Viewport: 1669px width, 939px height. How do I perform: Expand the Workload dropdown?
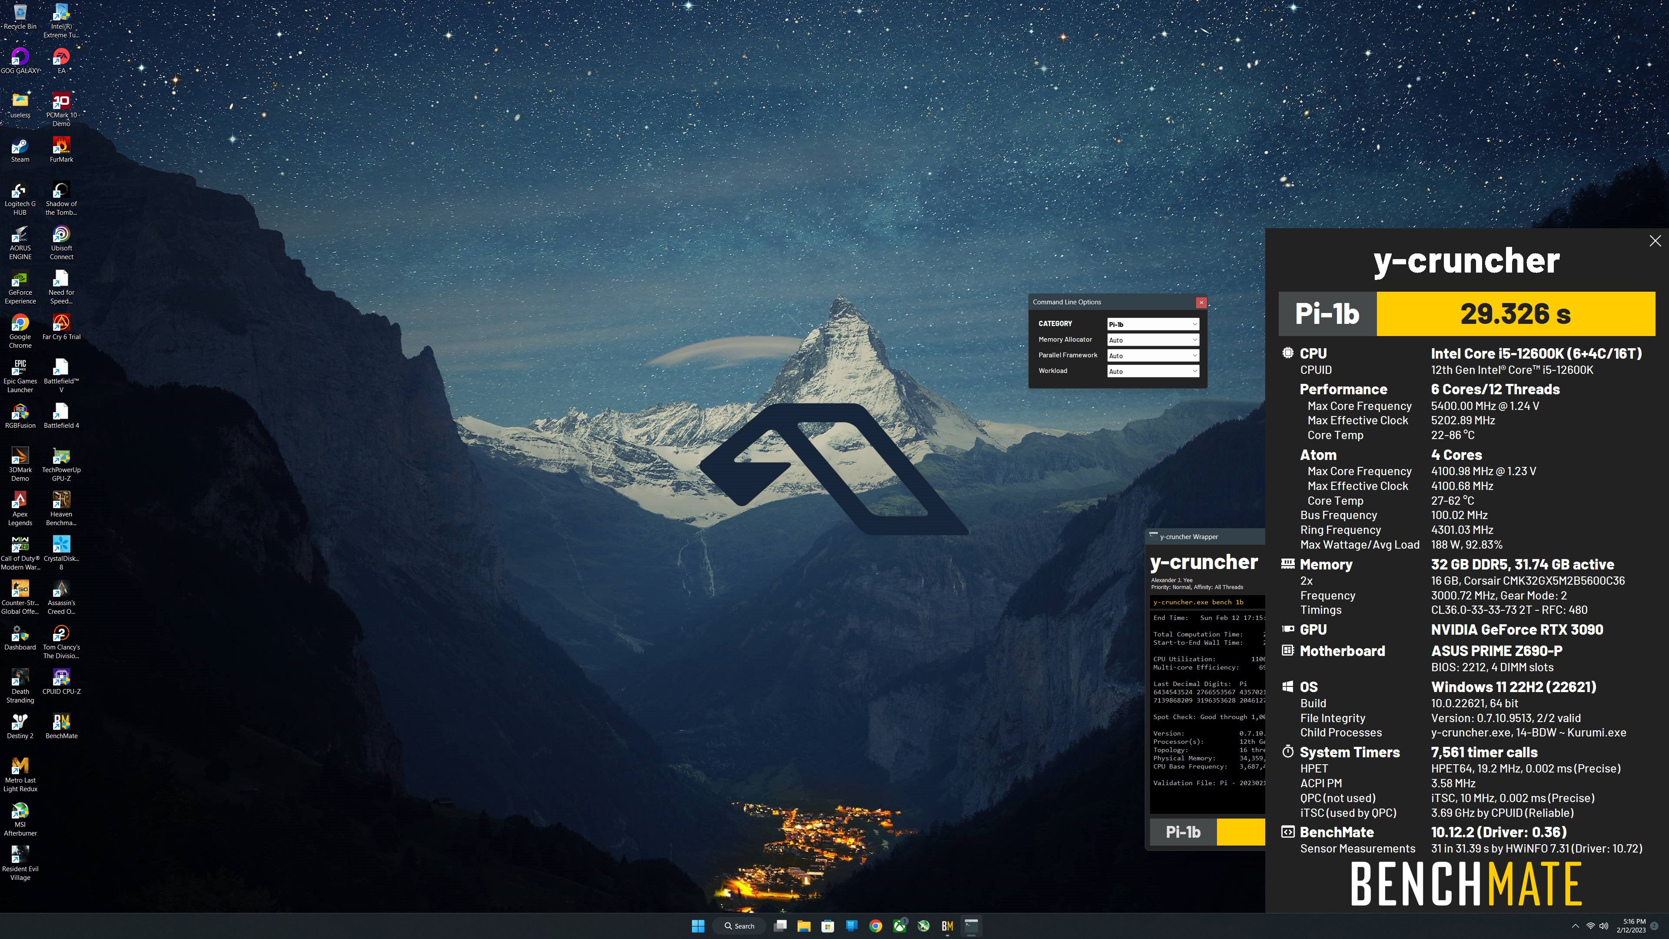pos(1153,371)
